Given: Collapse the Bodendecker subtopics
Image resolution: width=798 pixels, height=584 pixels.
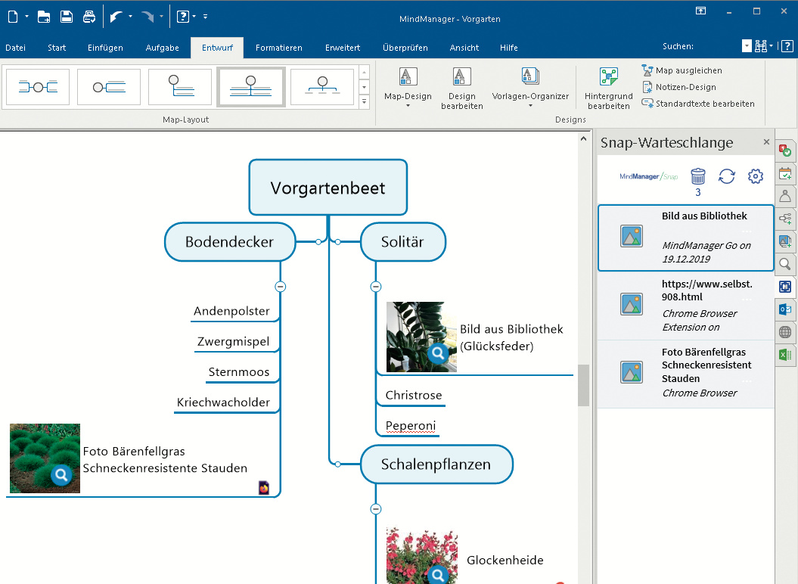Looking at the screenshot, I should tap(280, 287).
